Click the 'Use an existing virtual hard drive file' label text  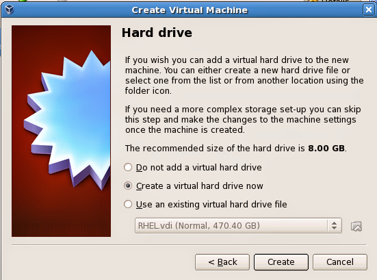click(x=211, y=205)
